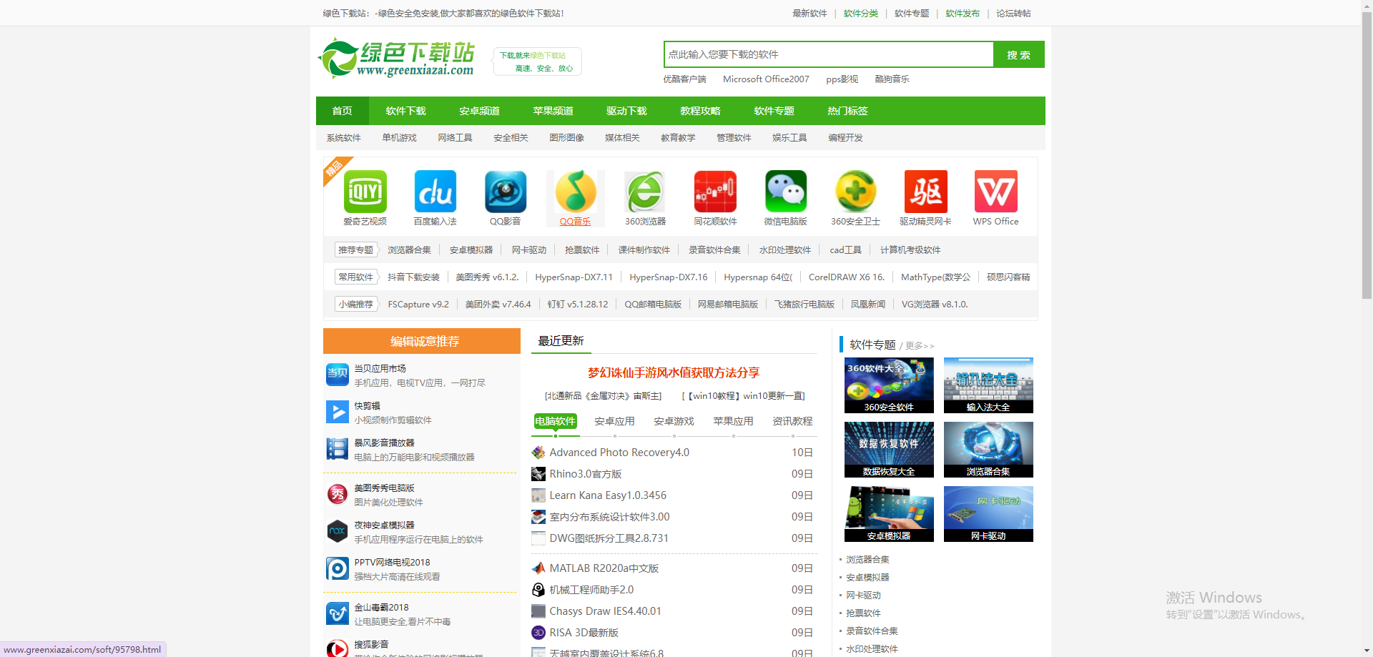Switch to the 安卓游戏 tab

[674, 422]
